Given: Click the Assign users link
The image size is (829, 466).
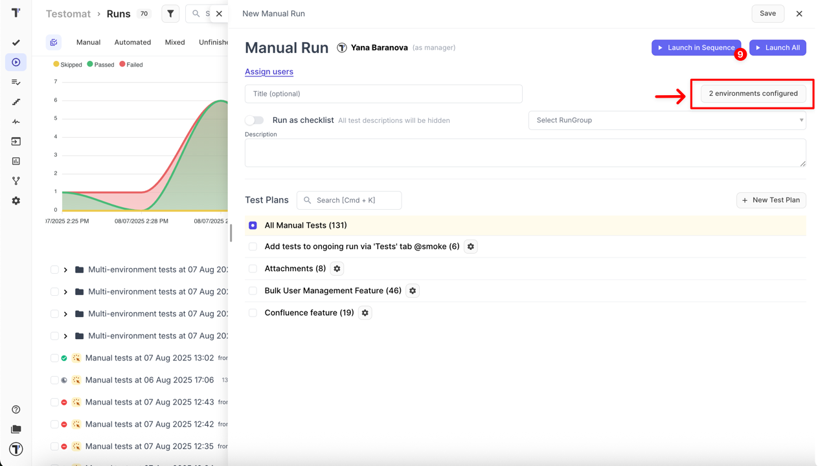Looking at the screenshot, I should click(x=269, y=72).
